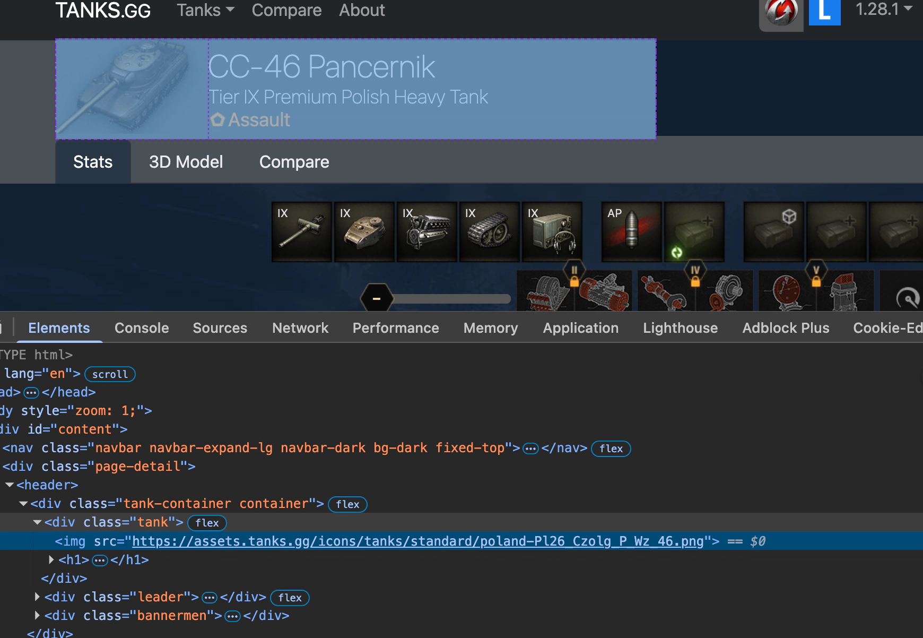This screenshot has height=638, width=923.
Task: Toggle the lock on level V field modification
Action: coord(816,281)
